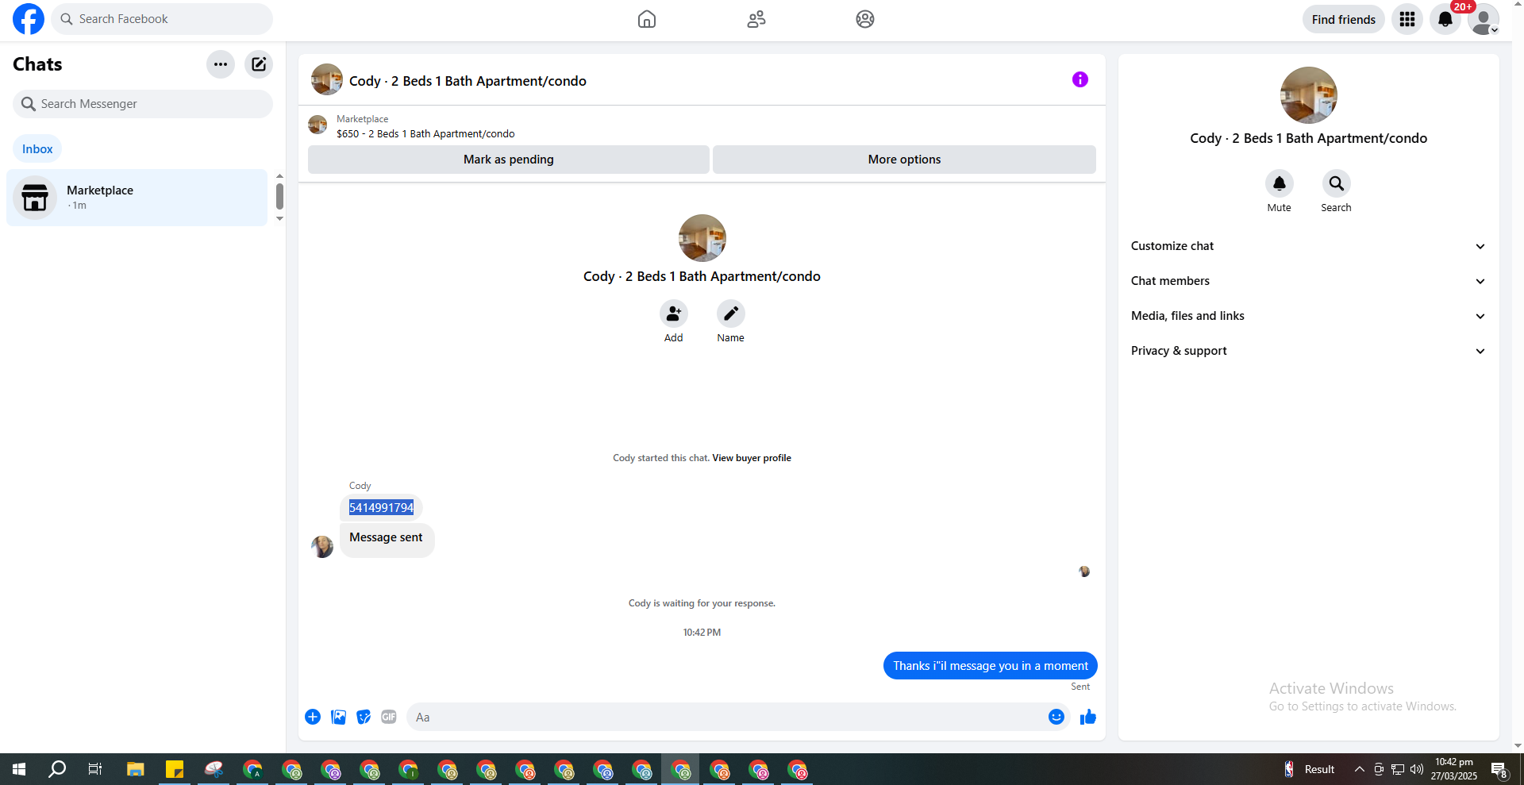Screen dimensions: 1524x785
Task: Click the taskbar clock showing 27/03/2025
Action: point(1454,769)
